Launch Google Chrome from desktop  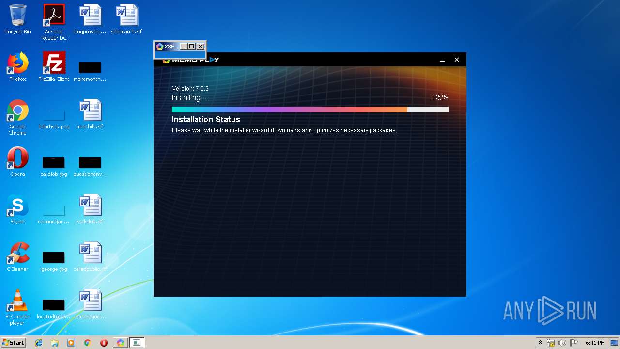pyautogui.click(x=17, y=117)
